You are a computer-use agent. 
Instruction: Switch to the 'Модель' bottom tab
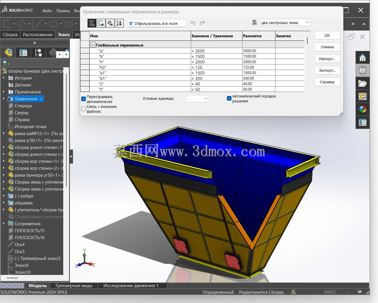[x=38, y=285]
